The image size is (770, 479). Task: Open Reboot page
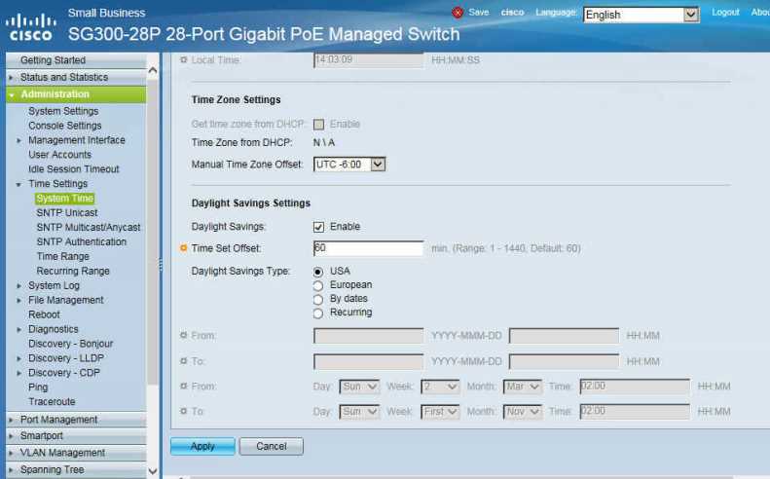tap(44, 314)
